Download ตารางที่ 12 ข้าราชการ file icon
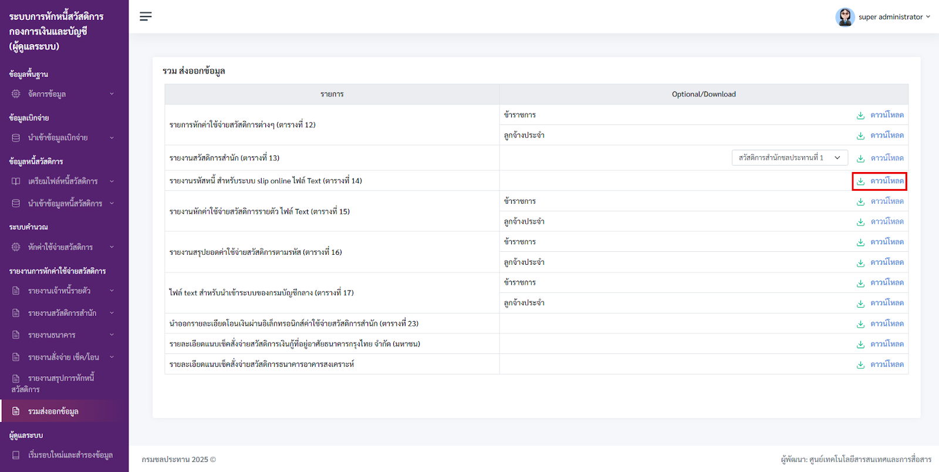Viewport: 939px width, 472px height. coord(860,116)
